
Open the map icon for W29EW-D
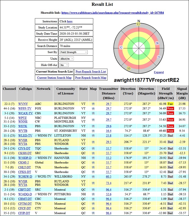point(93,177)
